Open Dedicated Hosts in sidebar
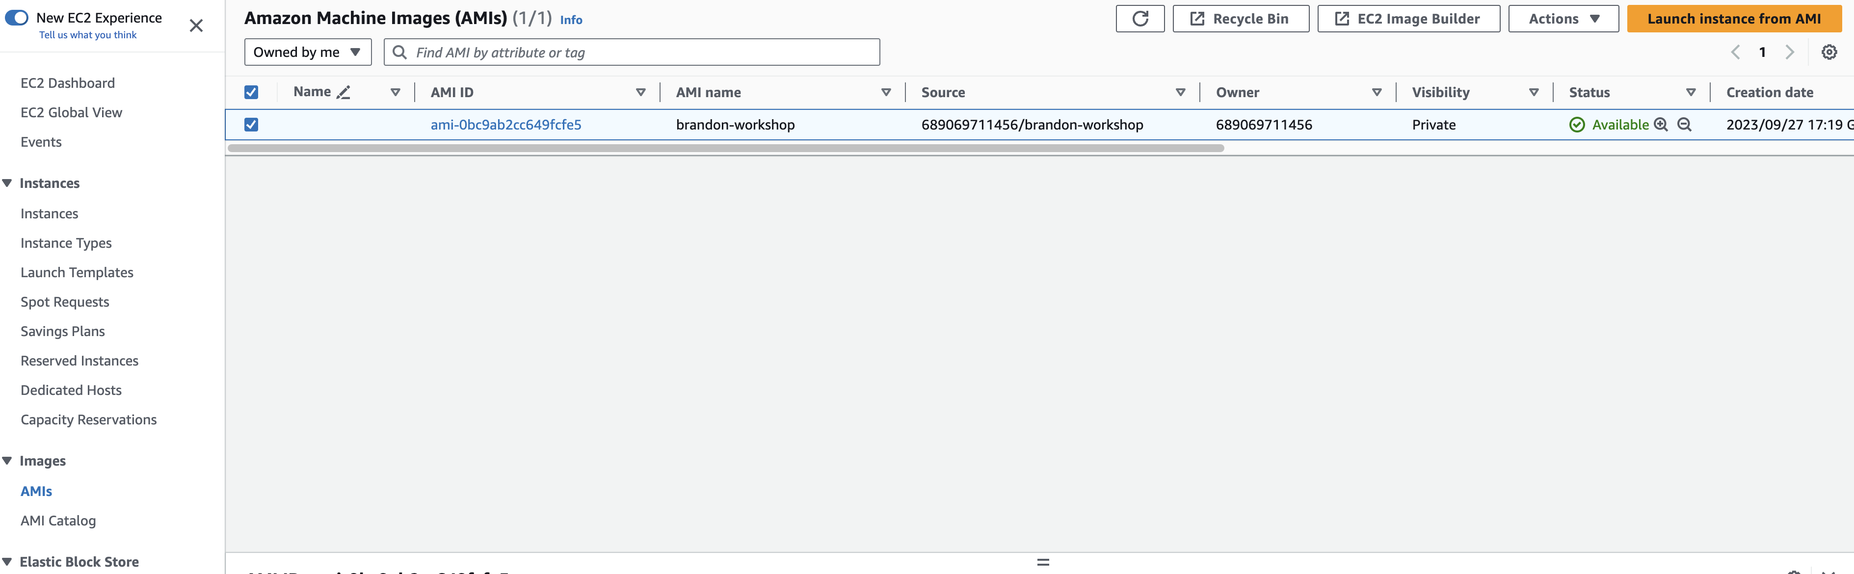Image resolution: width=1854 pixels, height=574 pixels. 71,391
